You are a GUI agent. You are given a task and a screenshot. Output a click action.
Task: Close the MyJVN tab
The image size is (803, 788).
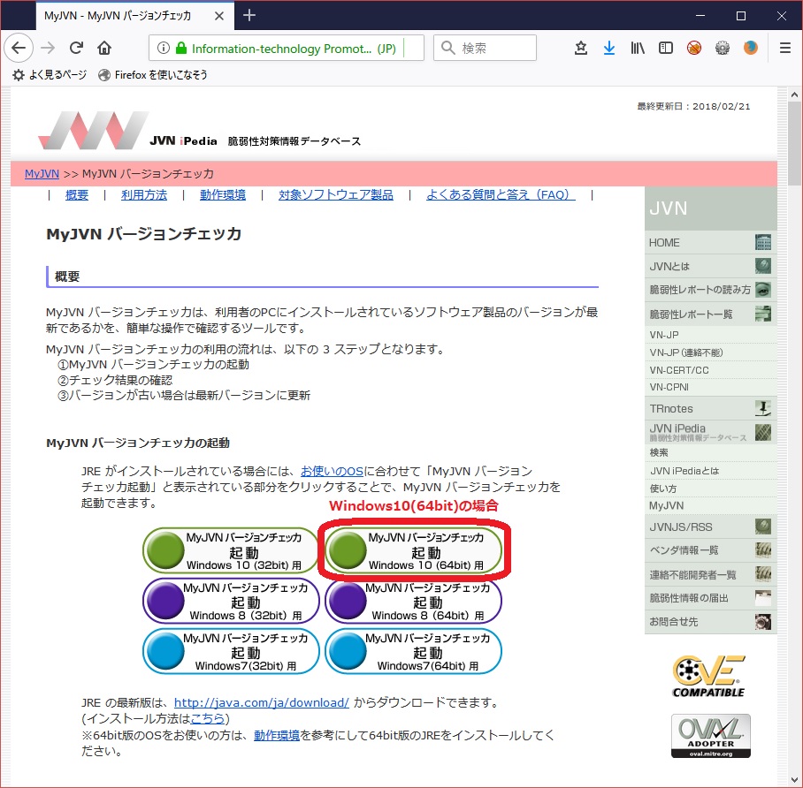click(x=219, y=16)
